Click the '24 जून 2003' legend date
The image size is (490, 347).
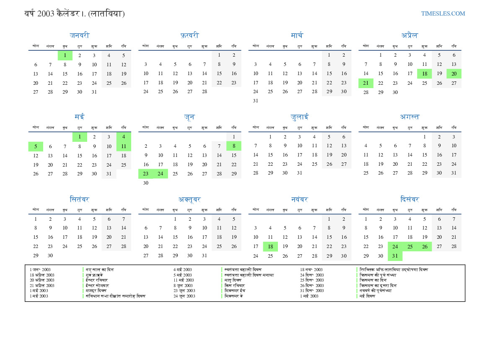point(184,296)
